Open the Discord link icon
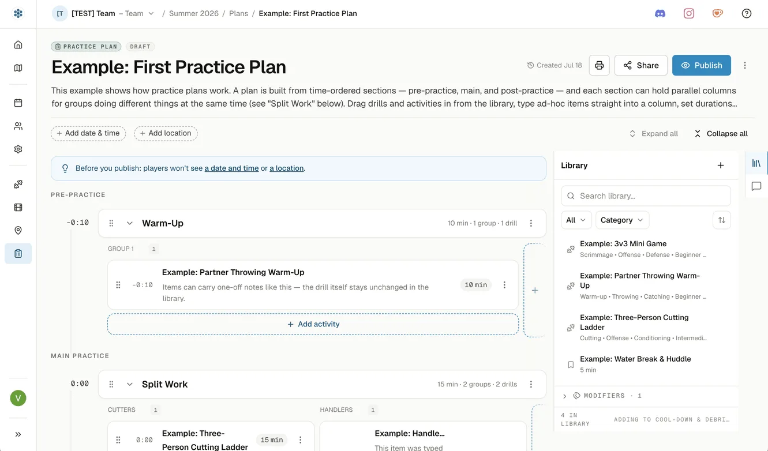 coord(660,13)
